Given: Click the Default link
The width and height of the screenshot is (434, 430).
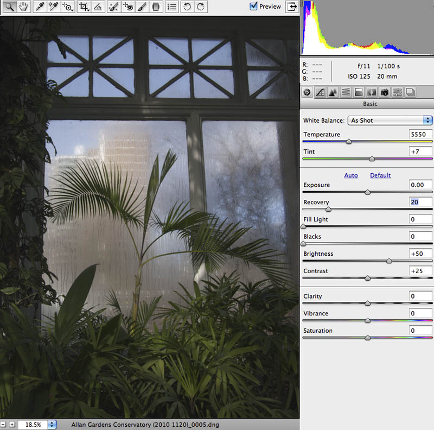Looking at the screenshot, I should click(380, 175).
